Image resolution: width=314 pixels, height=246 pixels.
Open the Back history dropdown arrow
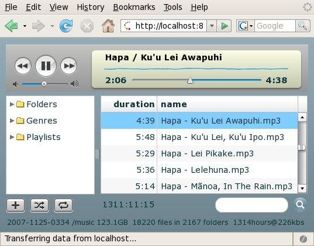coord(25,26)
